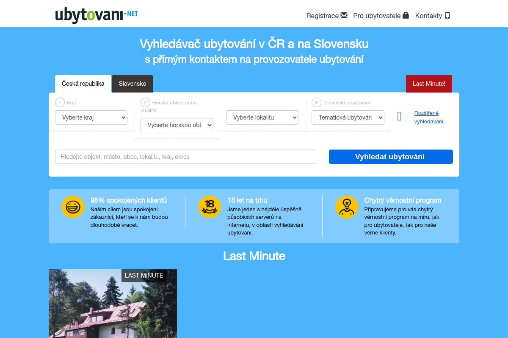Click the smiley icon beside 98% spokojených klientů
This screenshot has width=508, height=338.
(73, 207)
